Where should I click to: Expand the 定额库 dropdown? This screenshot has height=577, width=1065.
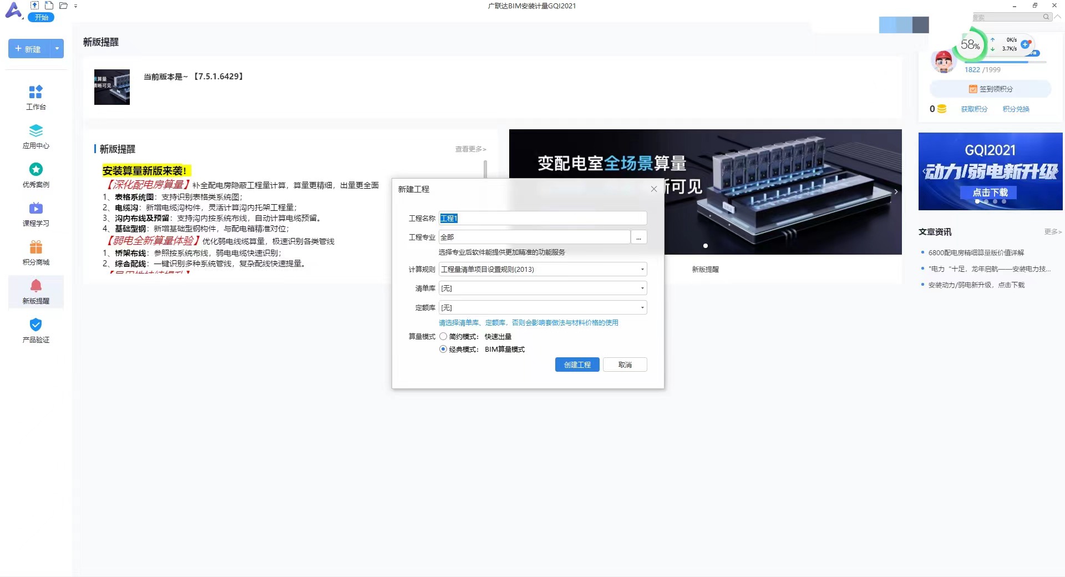click(x=642, y=308)
